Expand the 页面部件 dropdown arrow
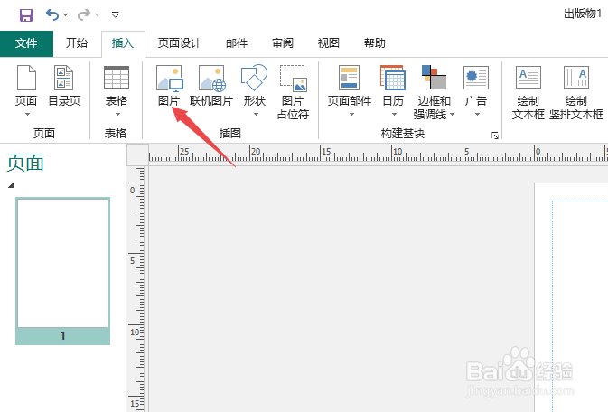The width and height of the screenshot is (608, 412). coord(351,115)
